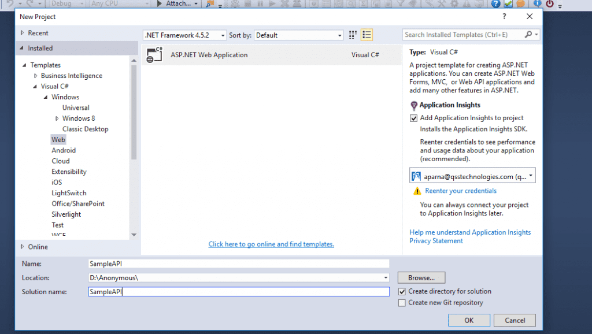Screen dimensions: 592x334
Task: Expand the Windows 8 tree node
Action: coord(57,118)
